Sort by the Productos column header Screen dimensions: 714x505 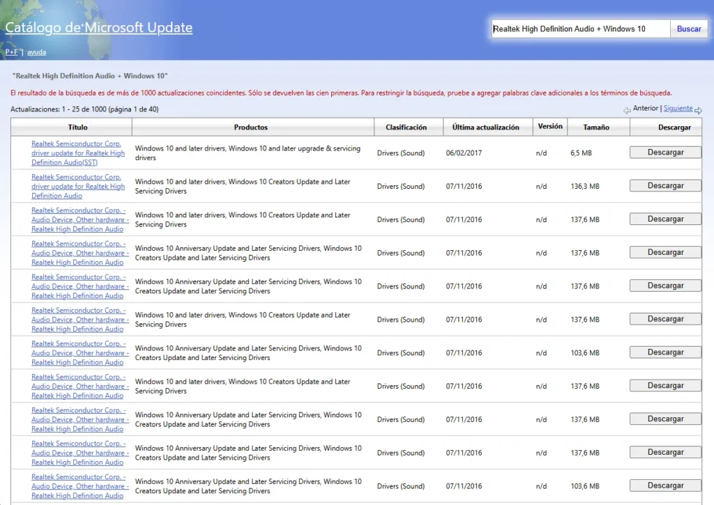coord(250,127)
